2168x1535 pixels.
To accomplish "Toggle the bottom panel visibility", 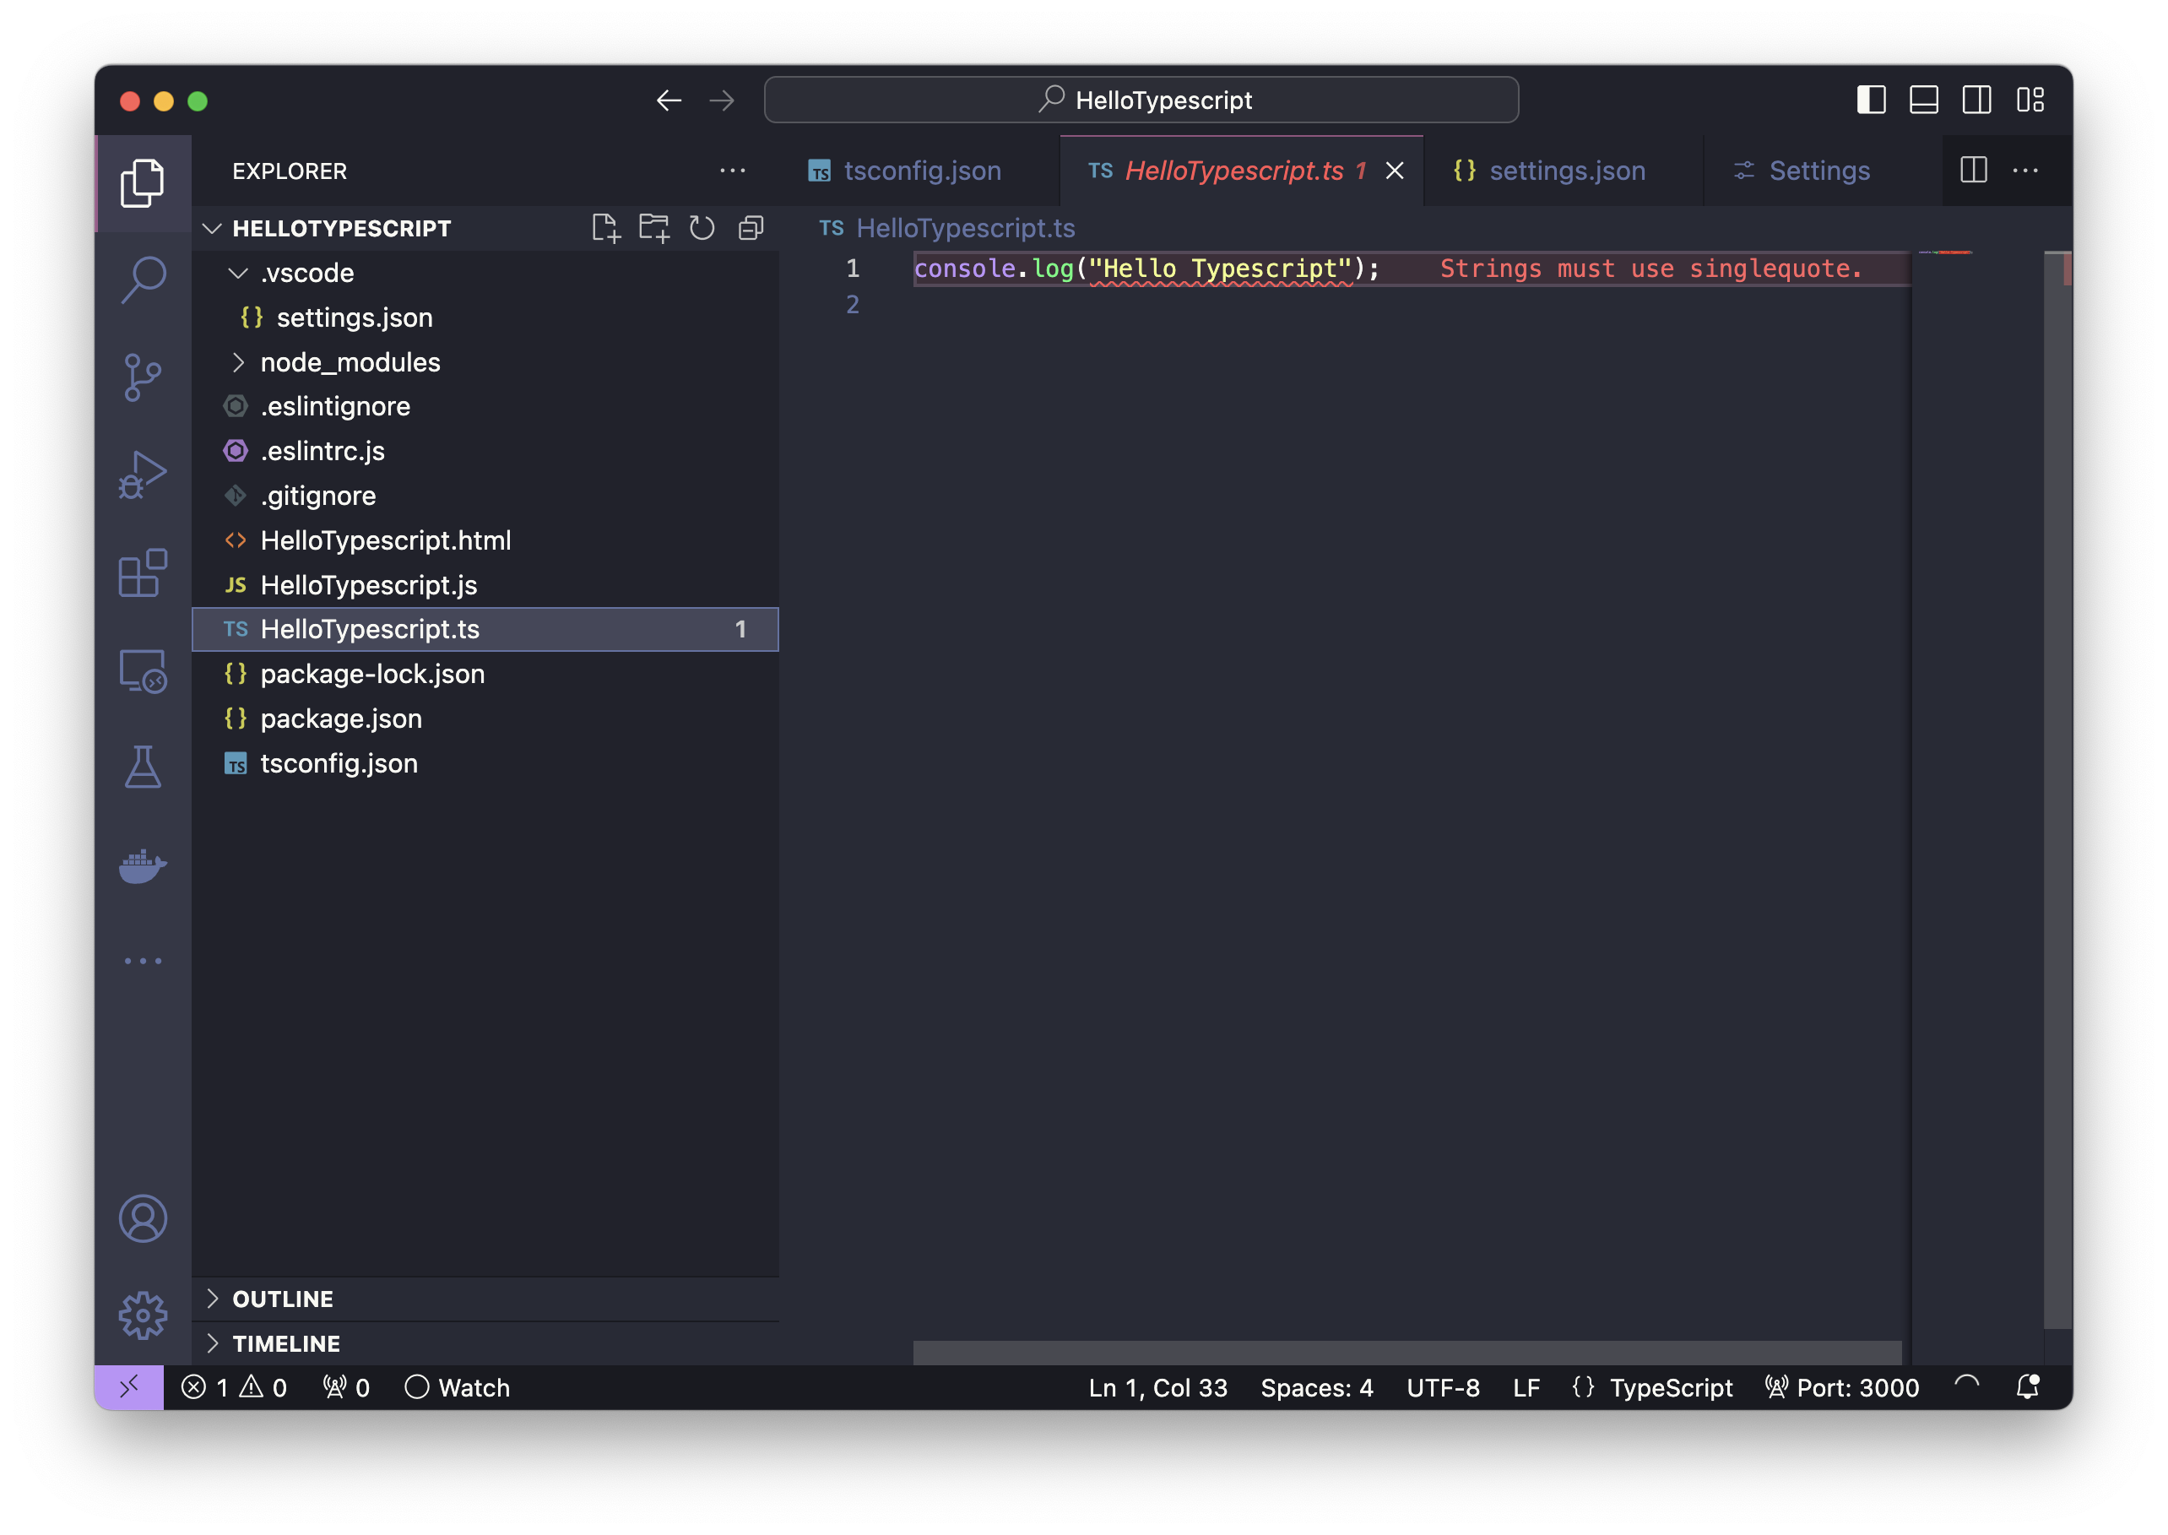I will click(1923, 100).
